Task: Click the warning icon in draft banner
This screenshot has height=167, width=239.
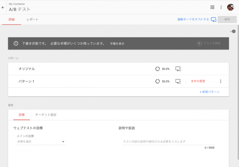Action: pos(16,43)
